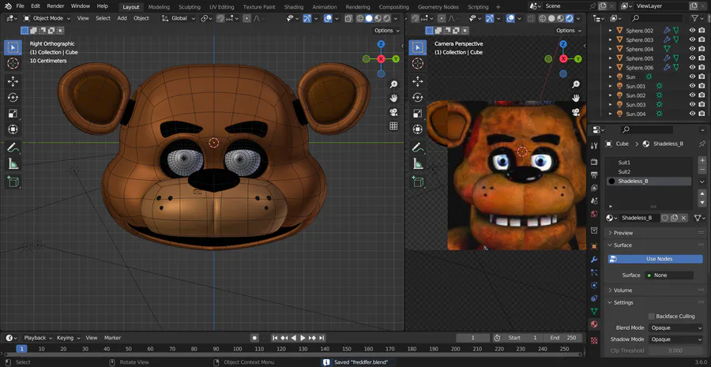Click the End frame 250 field
The image size is (711, 367).
(563, 338)
